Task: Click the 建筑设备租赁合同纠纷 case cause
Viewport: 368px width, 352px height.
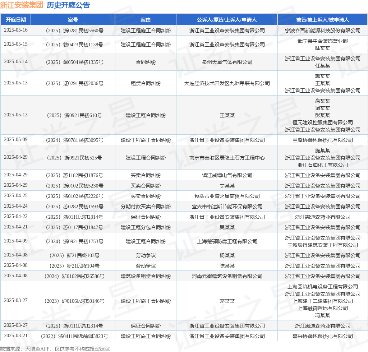Action: pyautogui.click(x=146, y=276)
